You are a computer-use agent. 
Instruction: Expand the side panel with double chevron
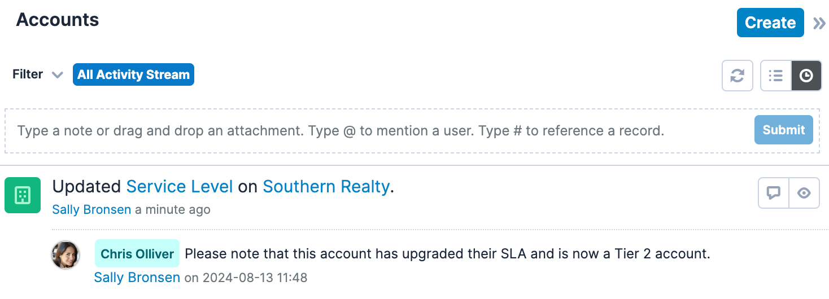click(x=819, y=23)
